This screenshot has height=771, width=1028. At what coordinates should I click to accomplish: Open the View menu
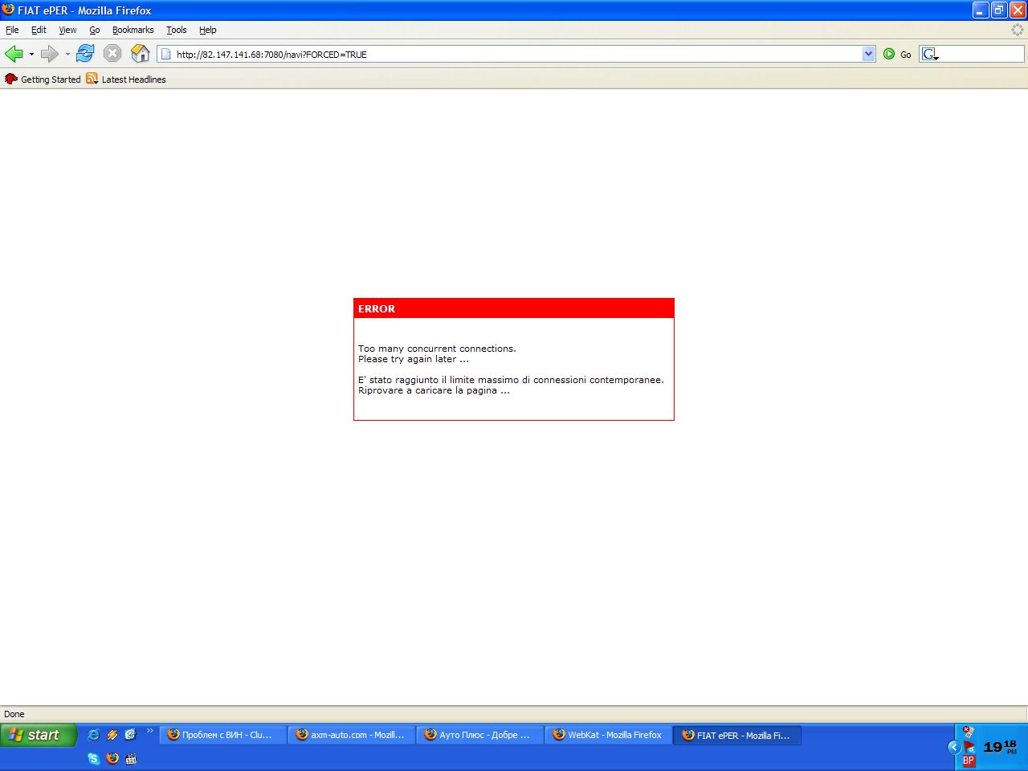click(x=67, y=30)
